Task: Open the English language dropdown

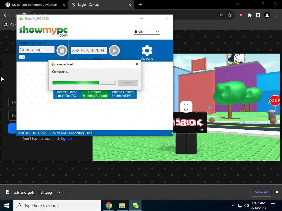Action: pos(147,32)
